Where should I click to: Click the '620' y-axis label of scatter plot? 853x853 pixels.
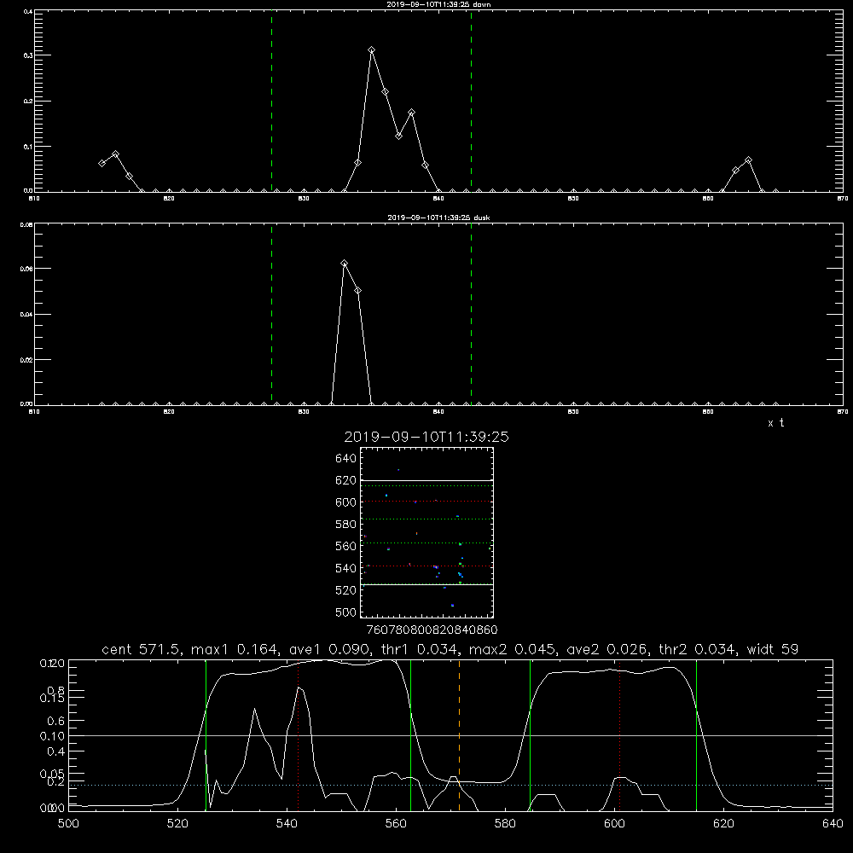[x=346, y=480]
